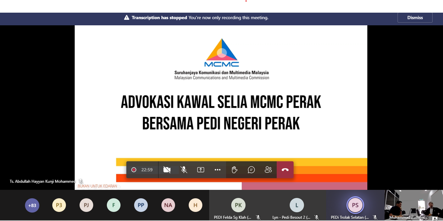Click slide title 'ADVOKASI KAWAL SELIA MCMC PERAK'
This screenshot has height=221, width=443.
pos(221,102)
